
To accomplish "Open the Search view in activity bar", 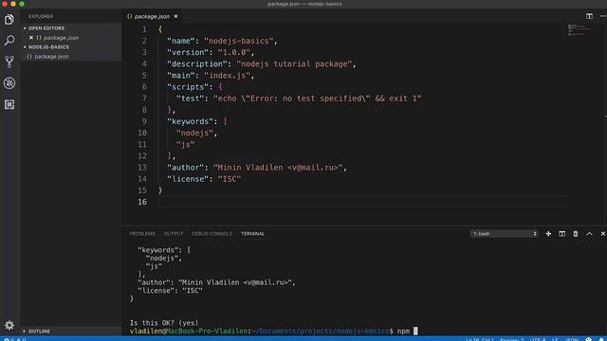I will pyautogui.click(x=9, y=40).
